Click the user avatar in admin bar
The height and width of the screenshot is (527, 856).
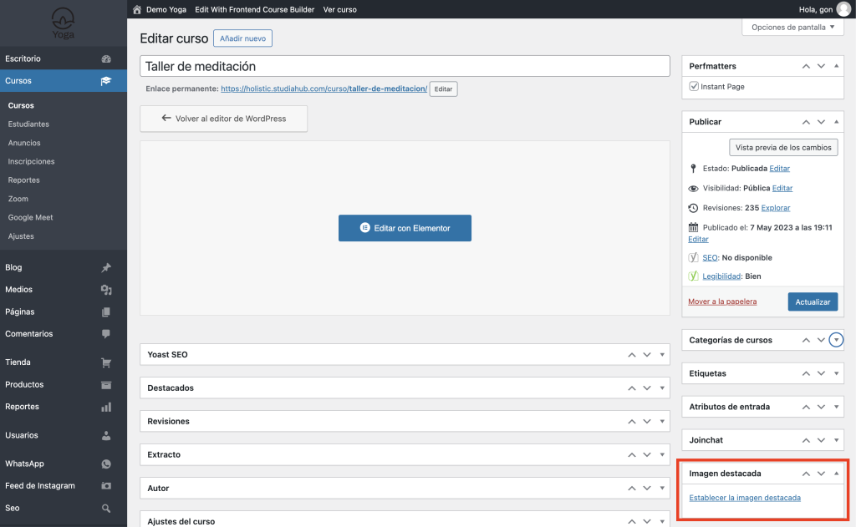pyautogui.click(x=843, y=9)
